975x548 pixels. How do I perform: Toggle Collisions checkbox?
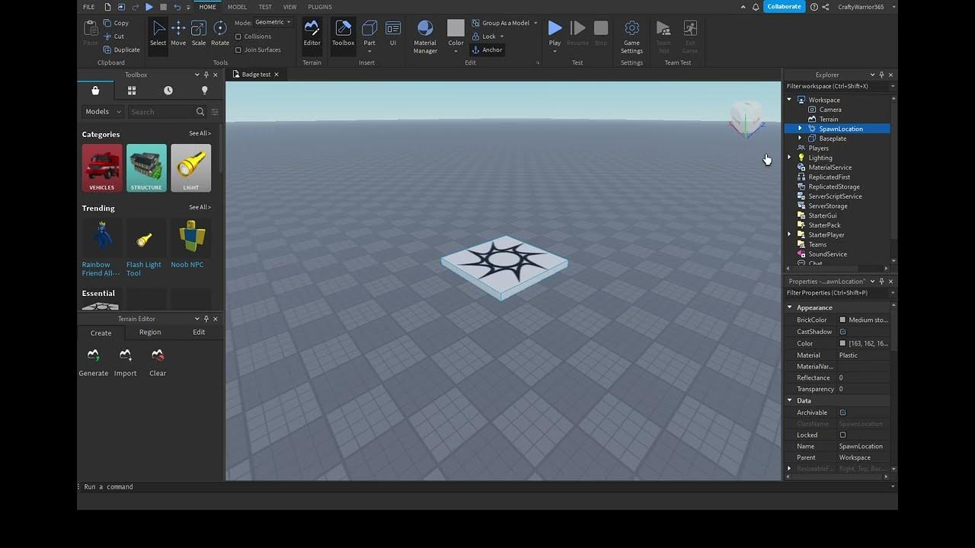click(238, 37)
